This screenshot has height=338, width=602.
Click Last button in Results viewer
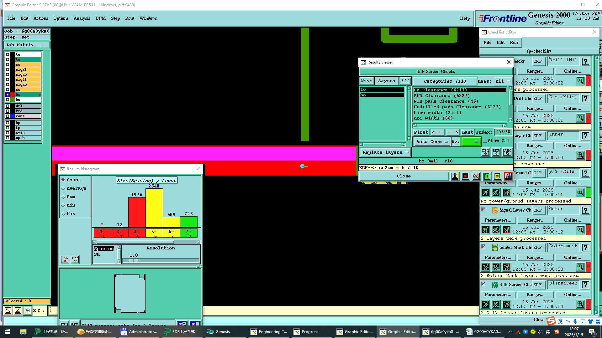[467, 132]
